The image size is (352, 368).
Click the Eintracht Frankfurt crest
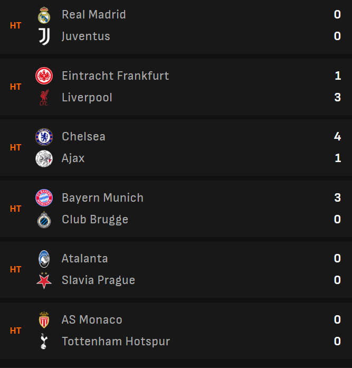44,76
